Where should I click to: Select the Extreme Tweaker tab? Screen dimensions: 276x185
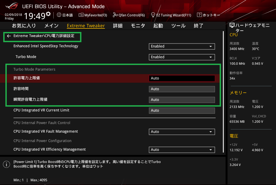point(86,26)
